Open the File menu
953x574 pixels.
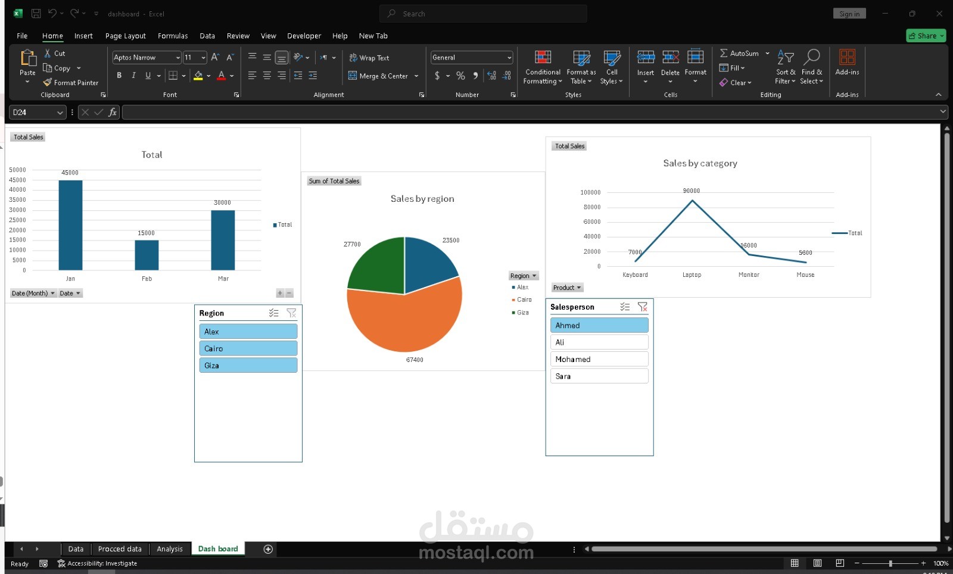pos(22,36)
